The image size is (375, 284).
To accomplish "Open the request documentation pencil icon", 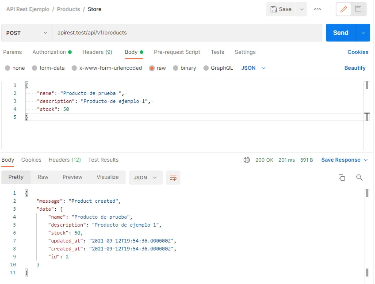I will click(344, 9).
